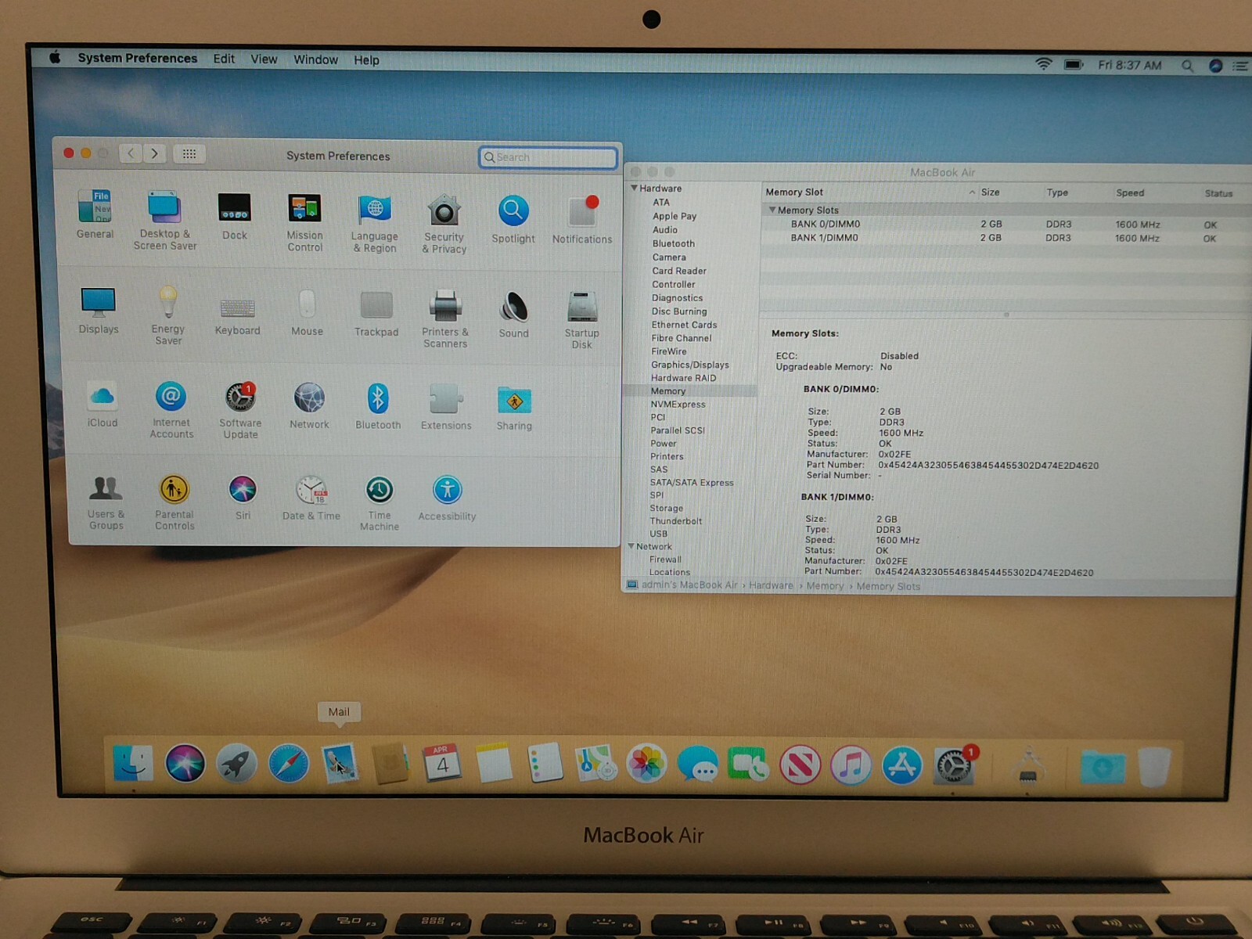Viewport: 1252px width, 939px height.
Task: Open the View menu
Action: click(x=264, y=59)
